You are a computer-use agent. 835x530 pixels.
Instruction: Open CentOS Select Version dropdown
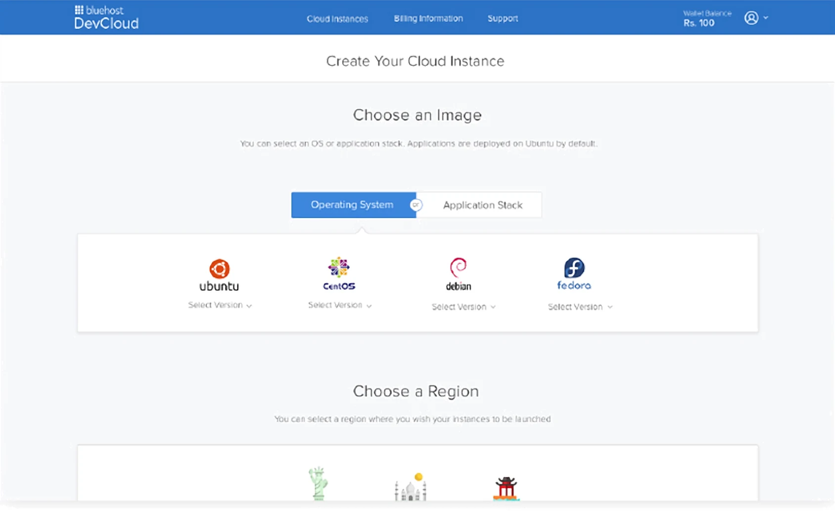340,305
